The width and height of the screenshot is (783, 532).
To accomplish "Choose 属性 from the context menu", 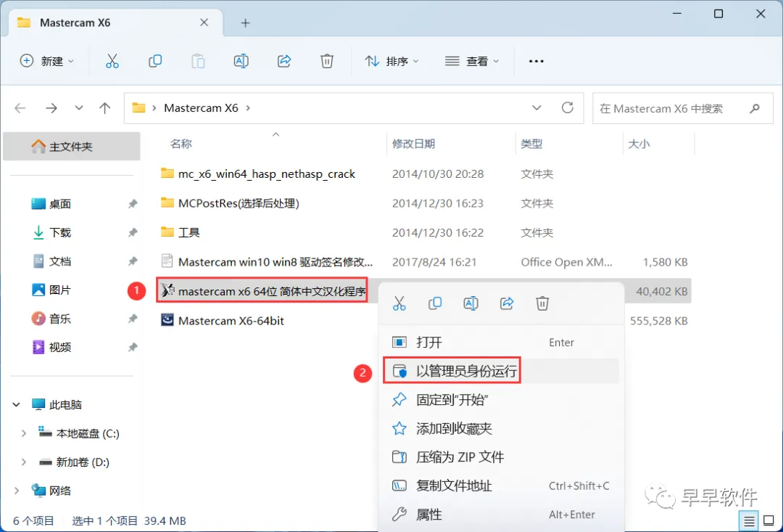I will tap(501, 515).
